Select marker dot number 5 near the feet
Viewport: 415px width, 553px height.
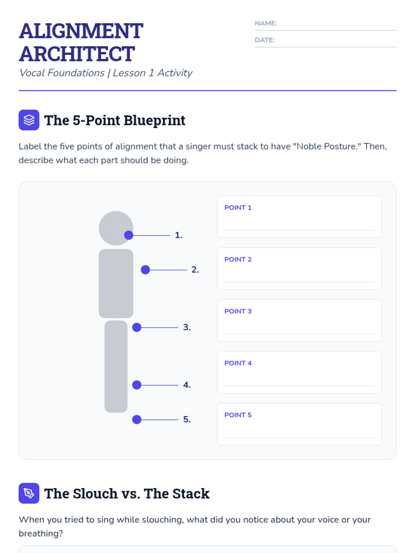137,420
